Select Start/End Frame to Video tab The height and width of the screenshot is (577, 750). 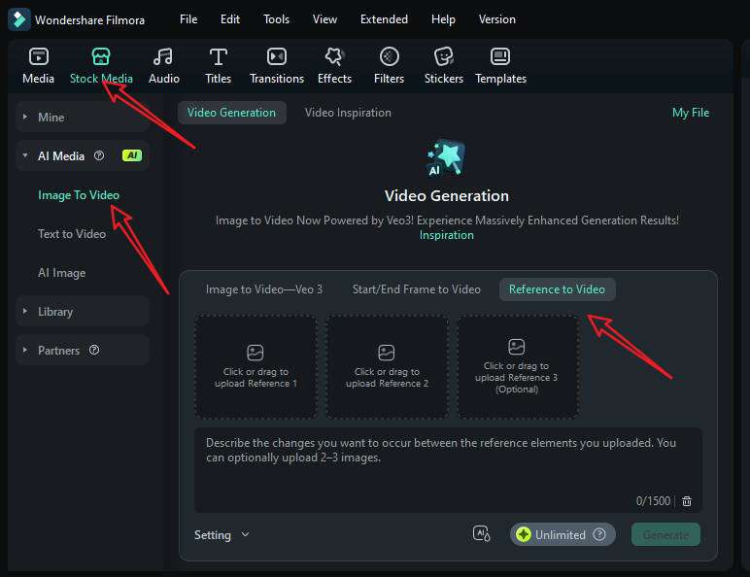coord(416,289)
